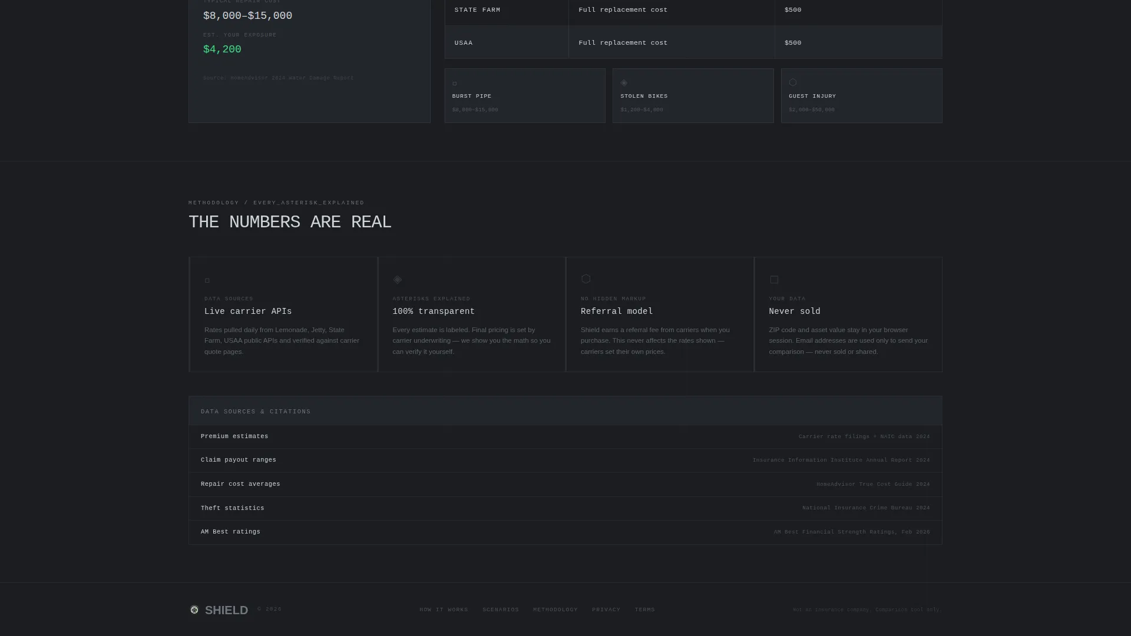Click National Insurance Crime Bureau citation

pyautogui.click(x=866, y=508)
